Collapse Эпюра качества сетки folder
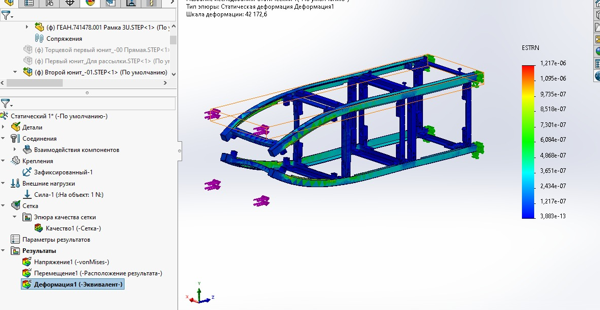The height and width of the screenshot is (310, 600). (15, 217)
